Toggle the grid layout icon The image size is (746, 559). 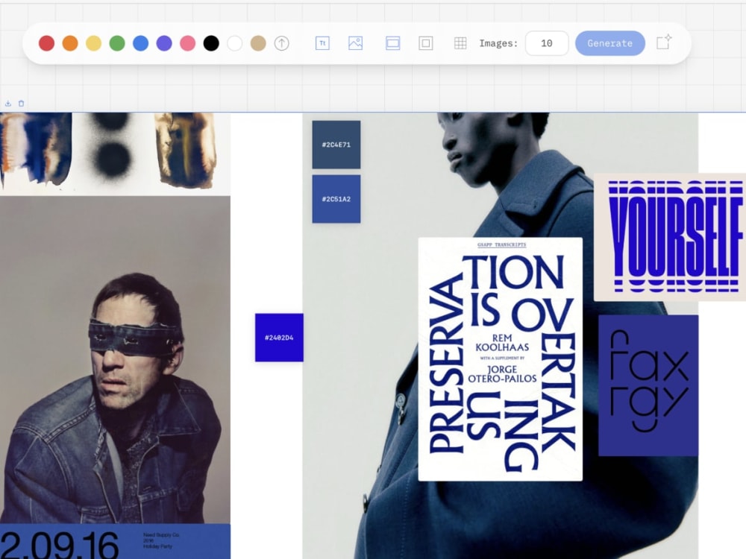(x=460, y=43)
